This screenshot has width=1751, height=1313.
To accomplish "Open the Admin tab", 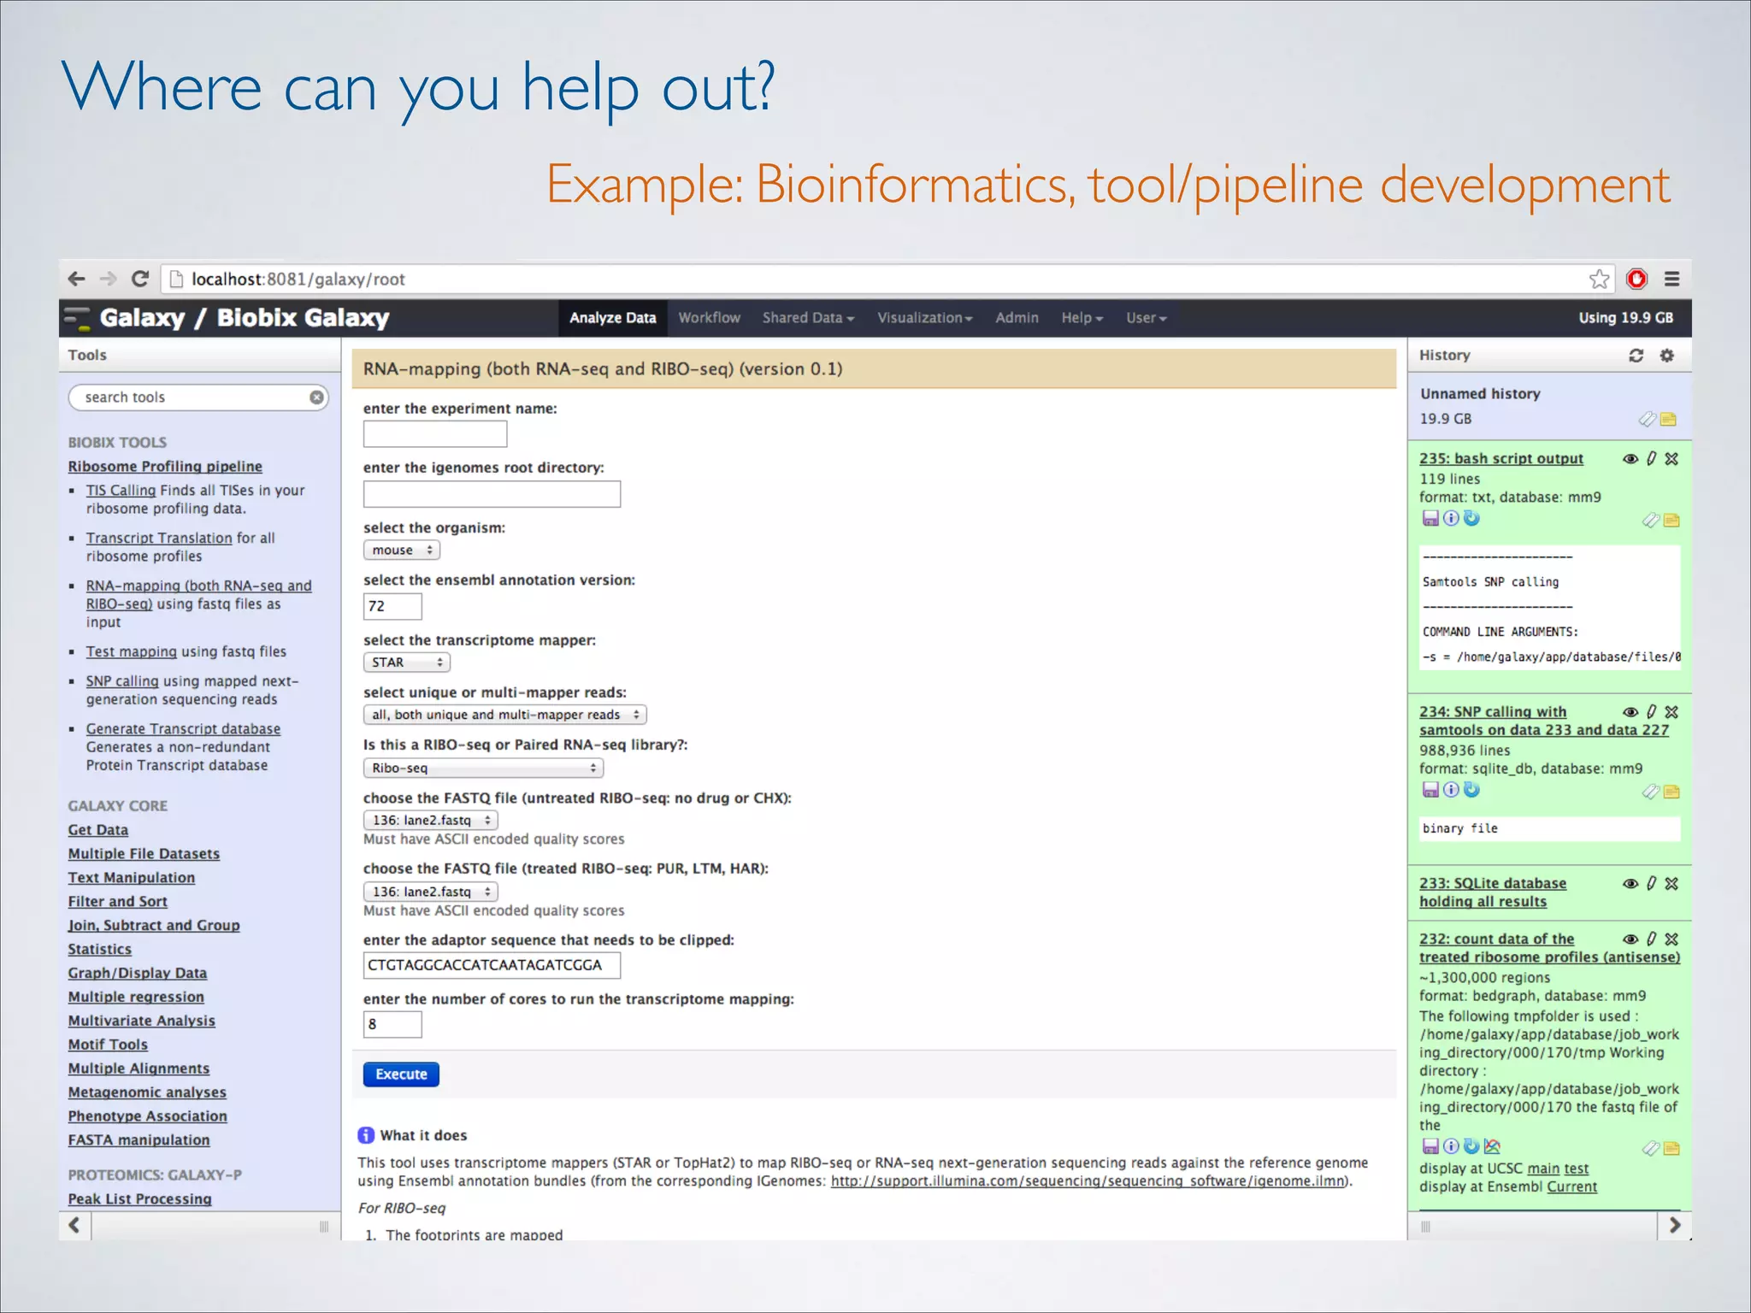I will 1017,318.
